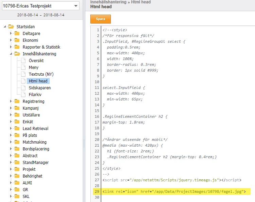Image resolution: width=255 pixels, height=202 pixels.
Task: Click the Utställare folder icon
Action: (x=17, y=115)
